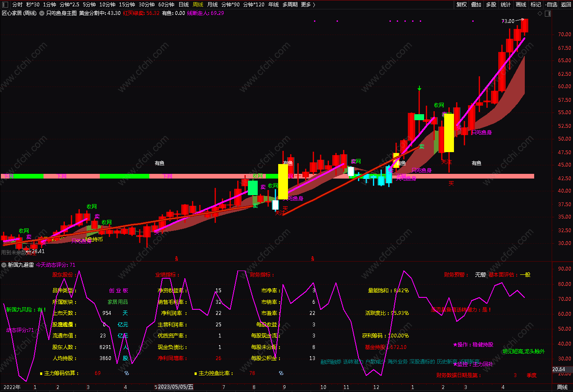Switch to 分时 intraday view
The width and height of the screenshot is (573, 392).
click(x=17, y=4)
